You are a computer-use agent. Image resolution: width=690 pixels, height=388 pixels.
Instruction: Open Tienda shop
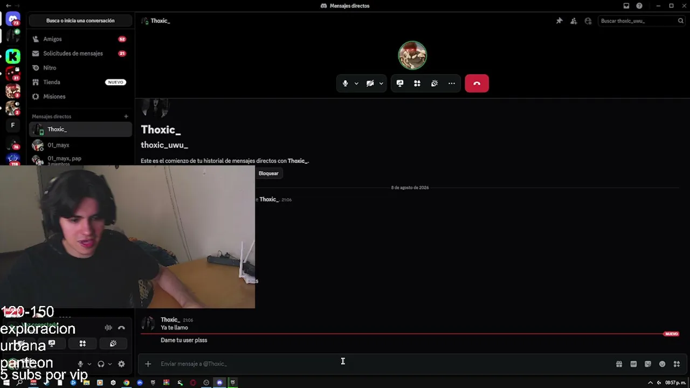pyautogui.click(x=80, y=82)
